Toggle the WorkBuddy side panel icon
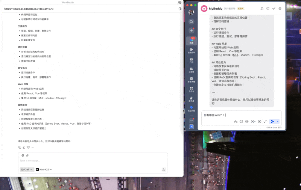 tap(180, 9)
